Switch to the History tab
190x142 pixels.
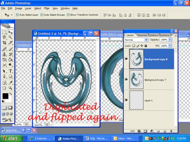(154, 35)
